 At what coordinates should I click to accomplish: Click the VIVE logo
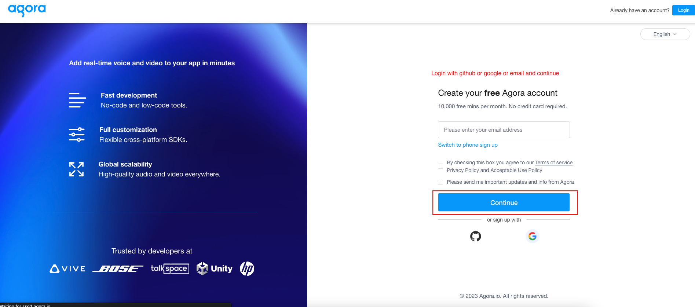point(67,269)
